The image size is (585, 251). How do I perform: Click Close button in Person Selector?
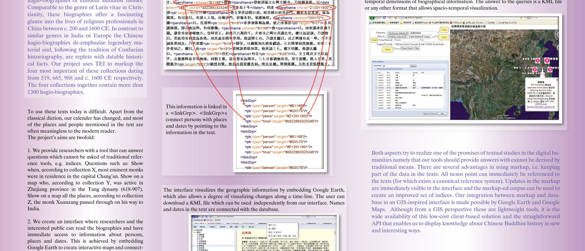(x=442, y=113)
